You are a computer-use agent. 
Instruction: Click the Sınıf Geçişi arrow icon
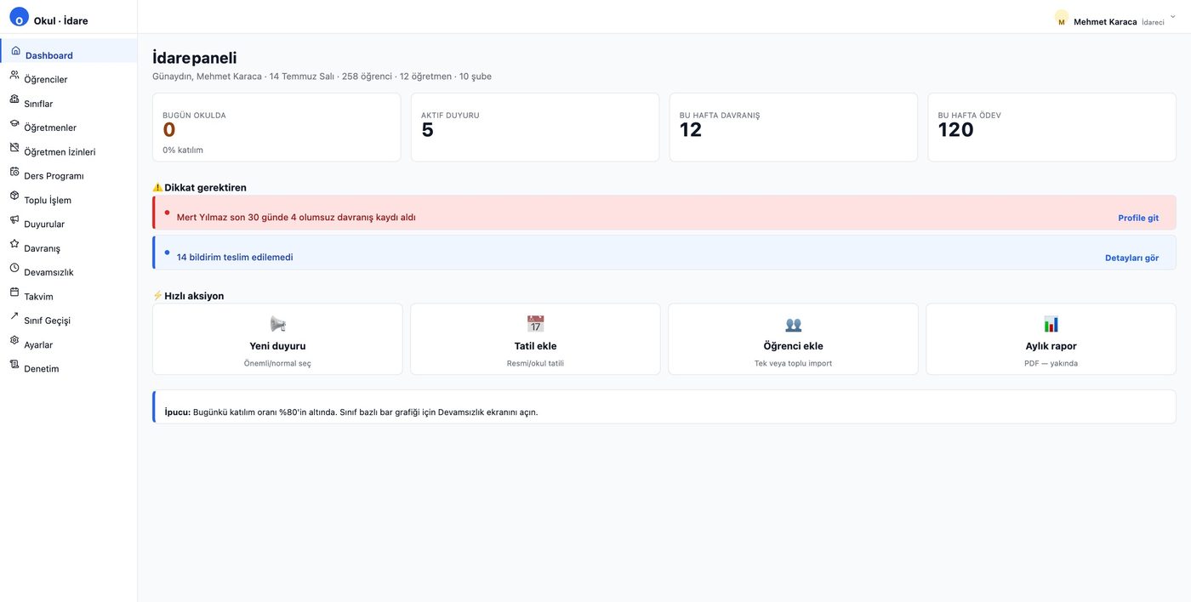coord(14,316)
